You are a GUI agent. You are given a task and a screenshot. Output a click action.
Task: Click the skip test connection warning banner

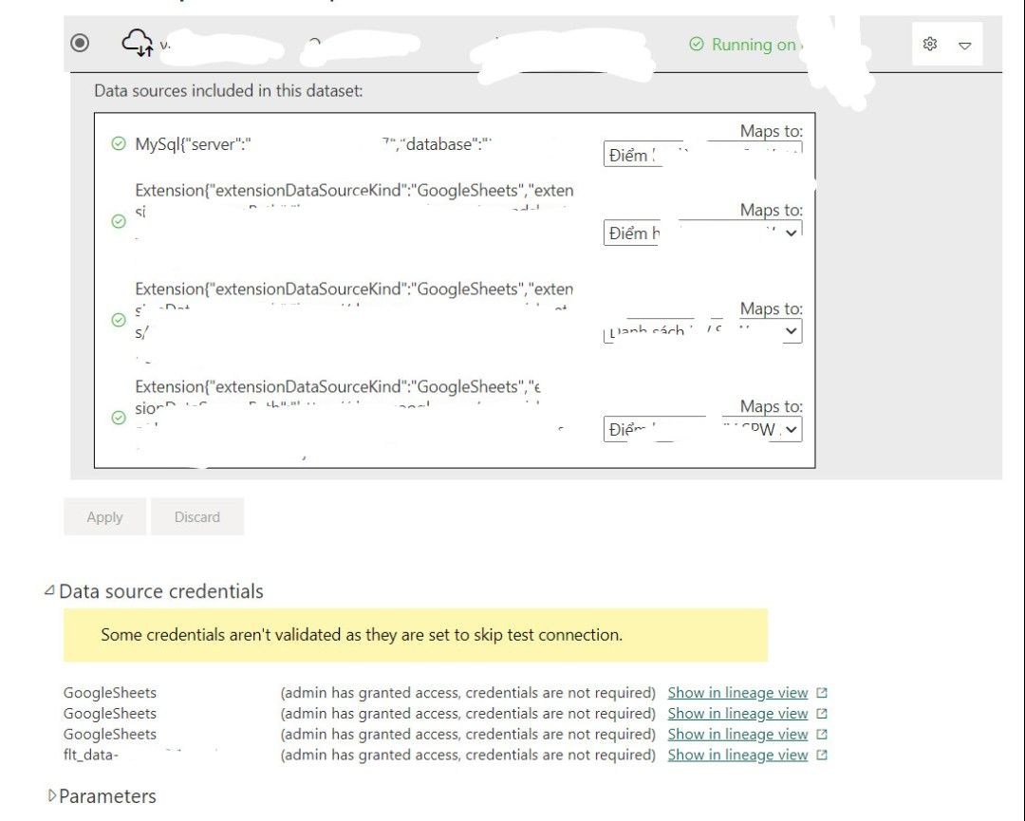[415, 635]
